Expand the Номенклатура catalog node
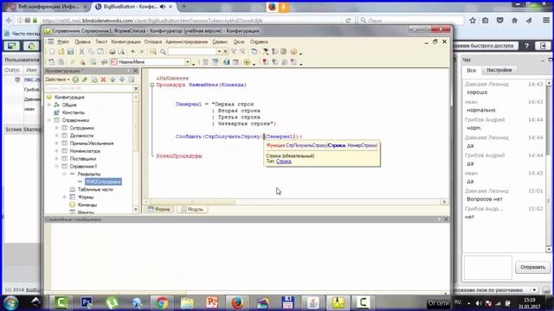 tap(56, 151)
